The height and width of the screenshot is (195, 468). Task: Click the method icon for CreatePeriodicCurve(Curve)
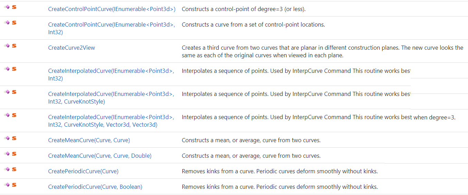(7, 169)
